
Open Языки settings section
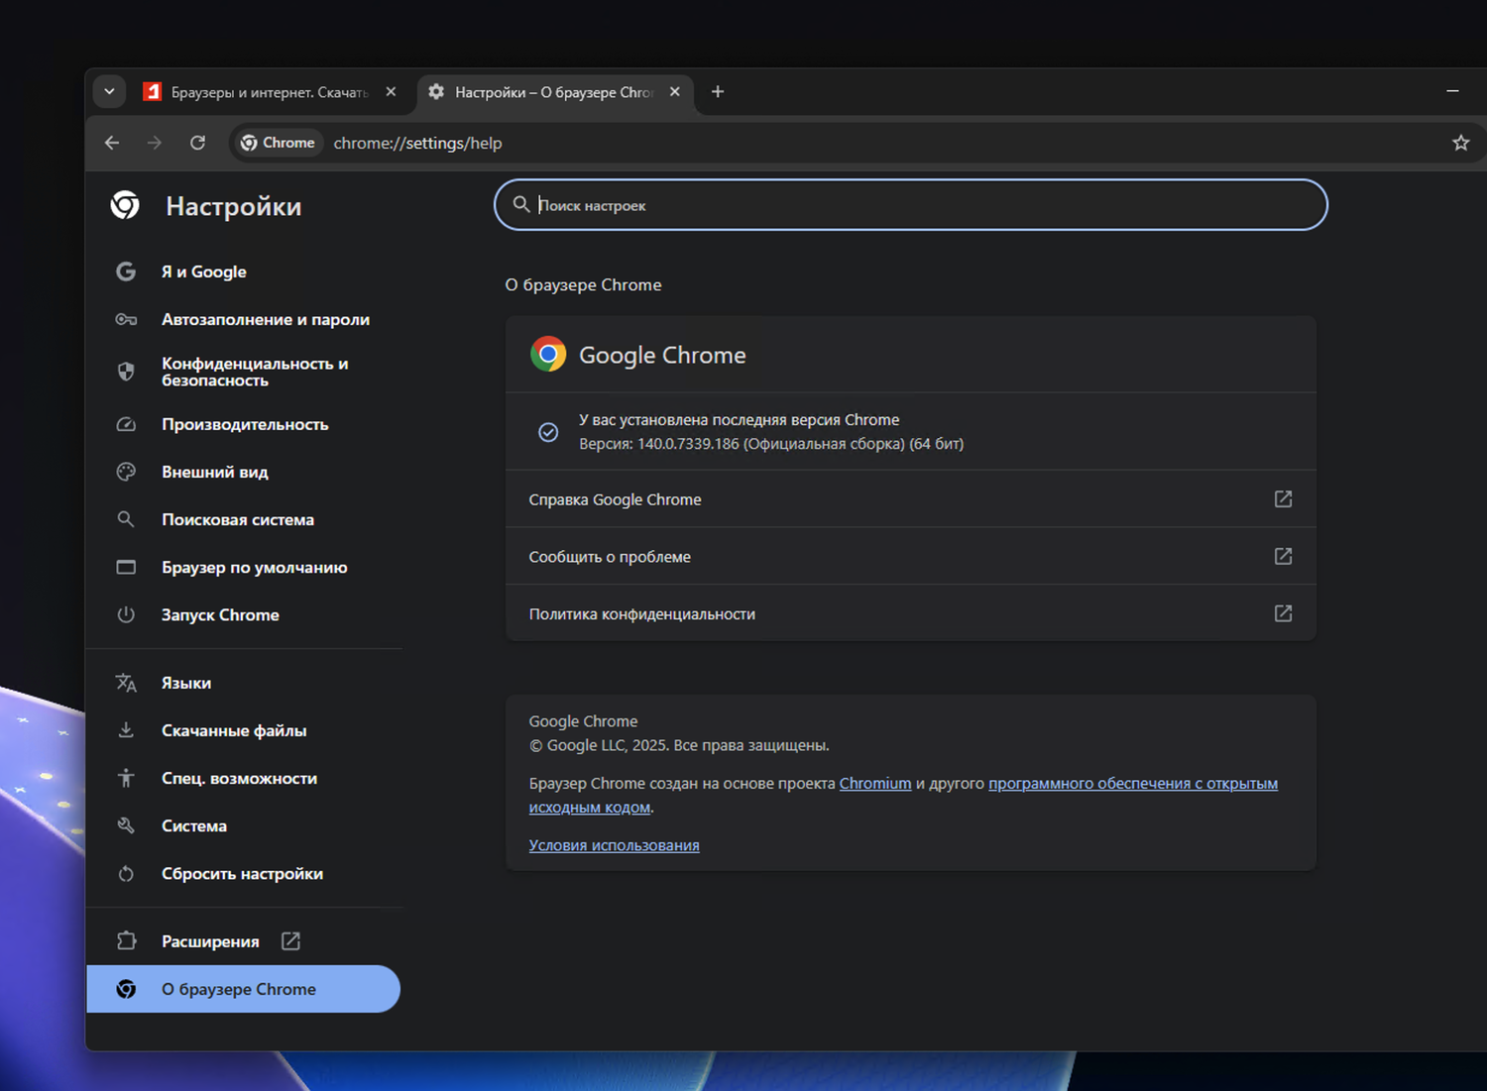pyautogui.click(x=243, y=683)
